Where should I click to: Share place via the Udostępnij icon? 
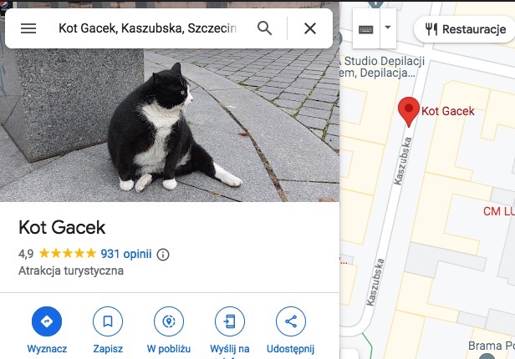coord(291,321)
